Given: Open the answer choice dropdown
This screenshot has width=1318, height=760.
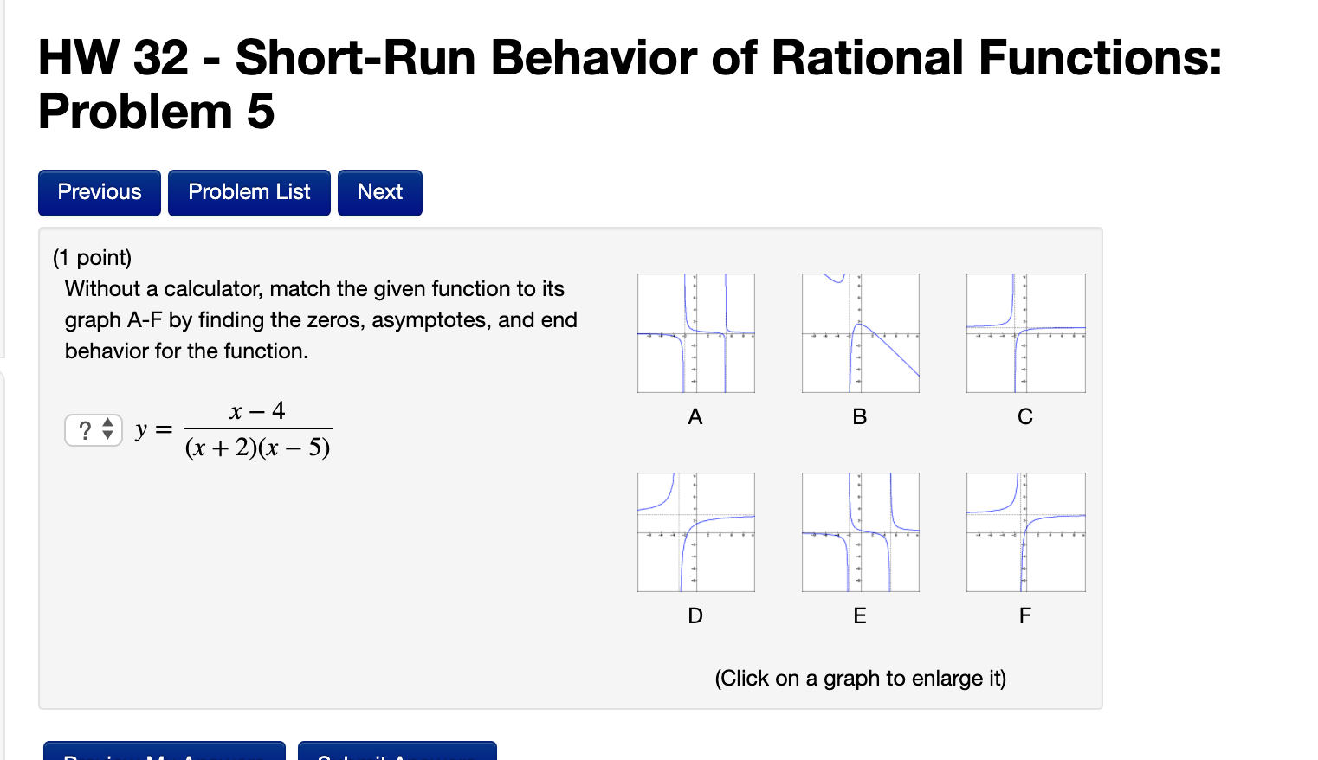Looking at the screenshot, I should (x=93, y=429).
